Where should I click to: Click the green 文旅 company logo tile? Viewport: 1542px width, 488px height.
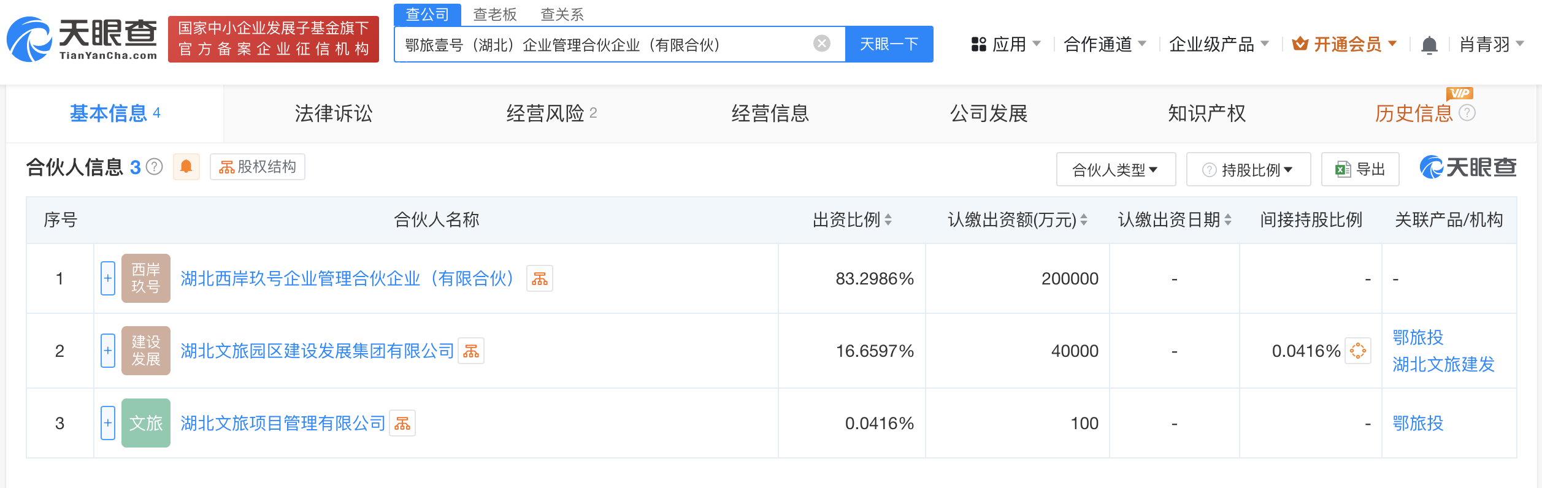pyautogui.click(x=146, y=423)
